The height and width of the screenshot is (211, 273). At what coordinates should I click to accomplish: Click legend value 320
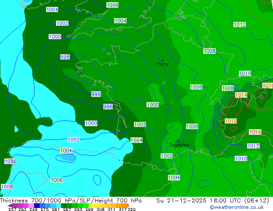point(131,209)
